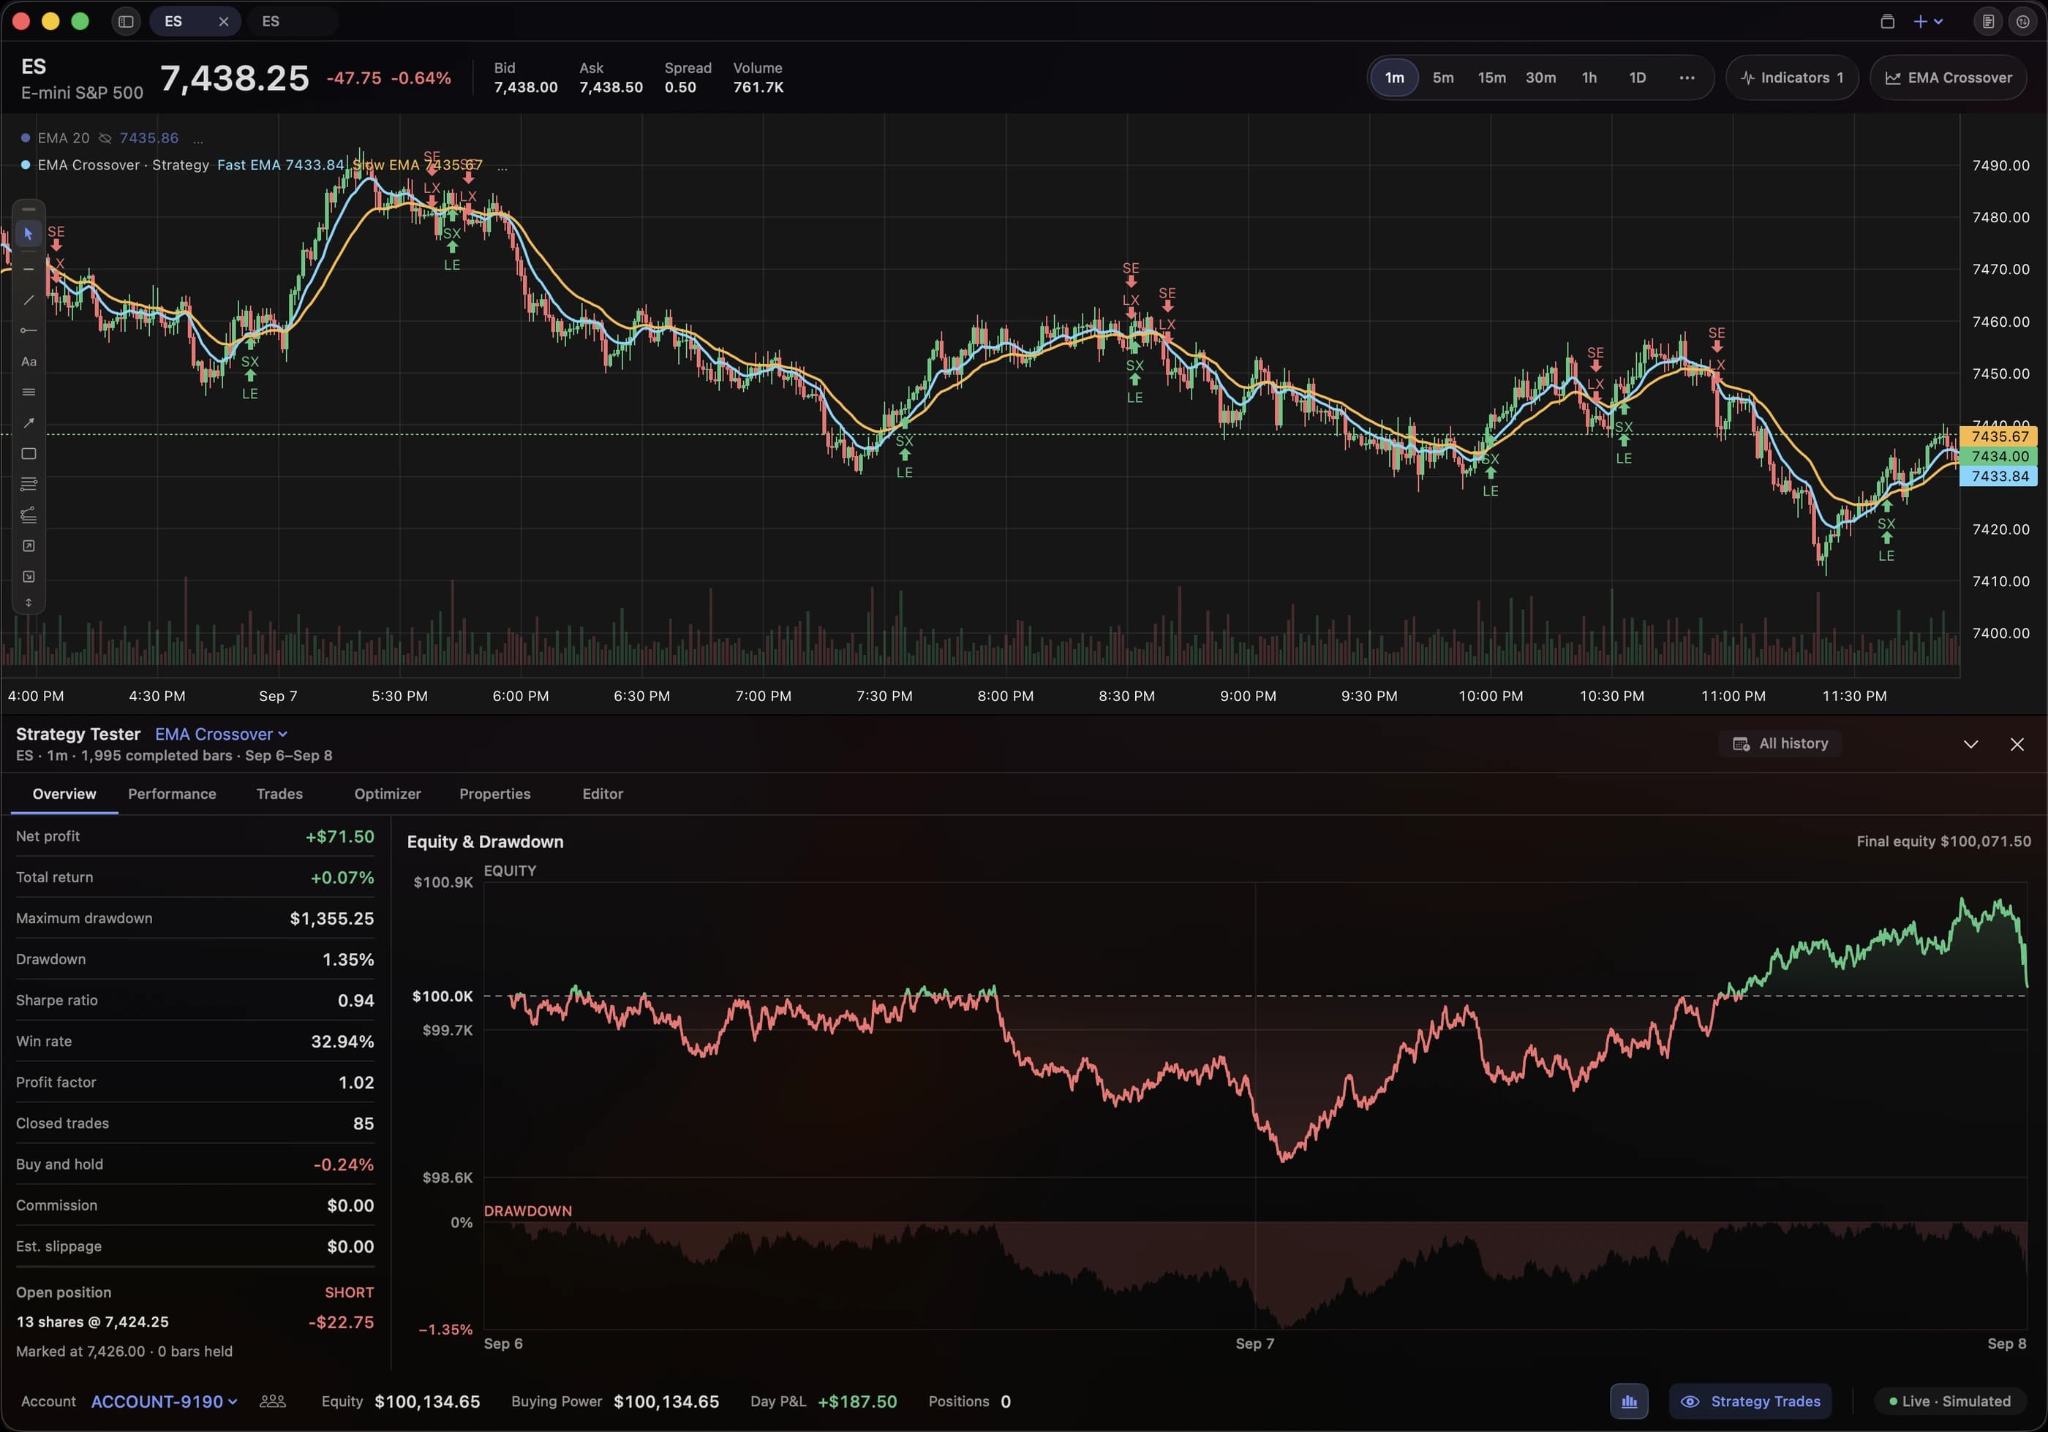
Task: Open the ACCOUNT-9190 account selector
Action: click(x=164, y=1402)
